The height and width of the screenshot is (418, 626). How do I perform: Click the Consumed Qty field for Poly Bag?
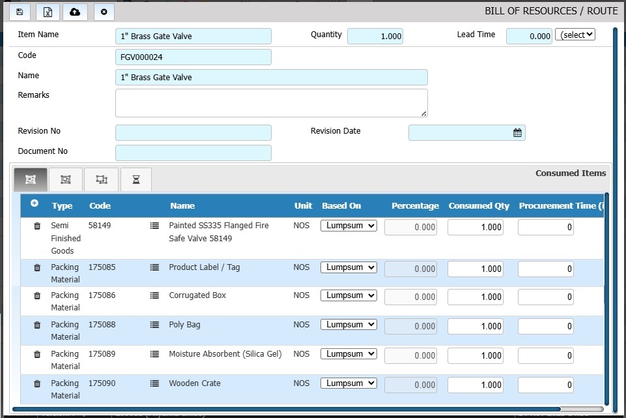tap(475, 326)
